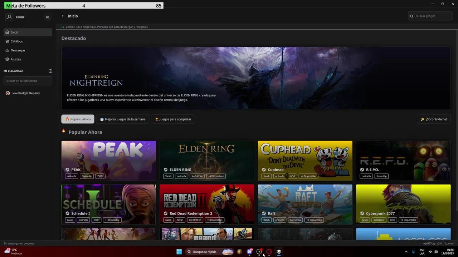
Task: Open the Windows Start menu
Action: (179, 252)
